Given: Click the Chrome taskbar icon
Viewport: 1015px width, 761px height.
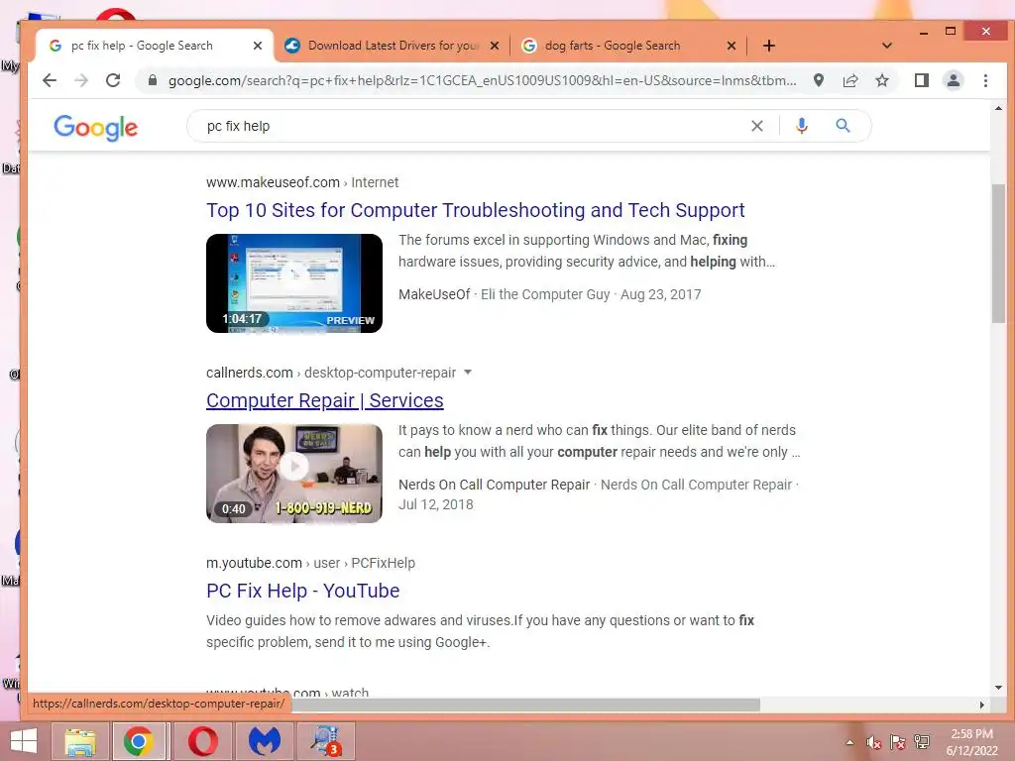Looking at the screenshot, I should tap(139, 741).
